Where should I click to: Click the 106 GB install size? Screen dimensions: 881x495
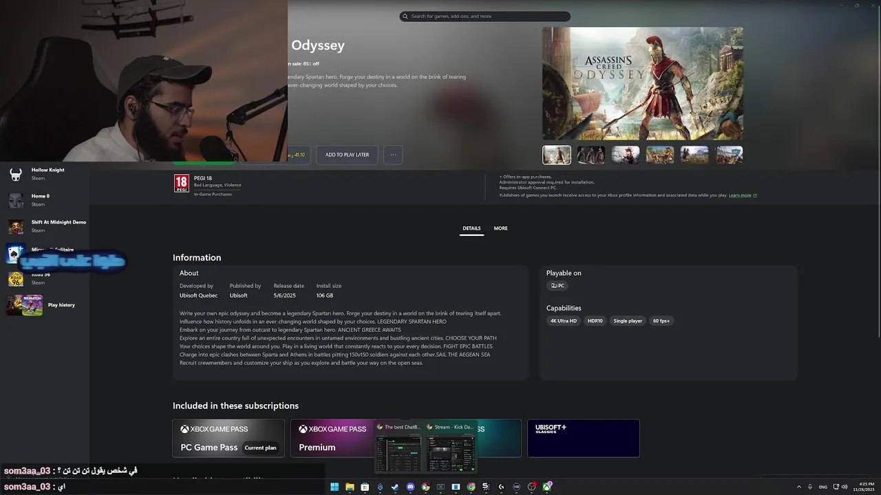[325, 296]
